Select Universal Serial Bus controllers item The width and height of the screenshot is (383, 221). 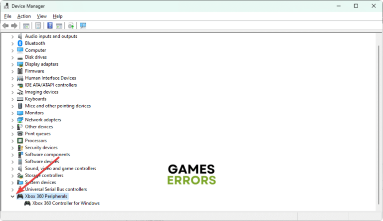[56, 189]
